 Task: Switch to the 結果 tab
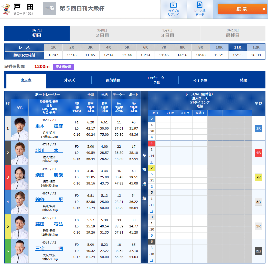(243, 80)
